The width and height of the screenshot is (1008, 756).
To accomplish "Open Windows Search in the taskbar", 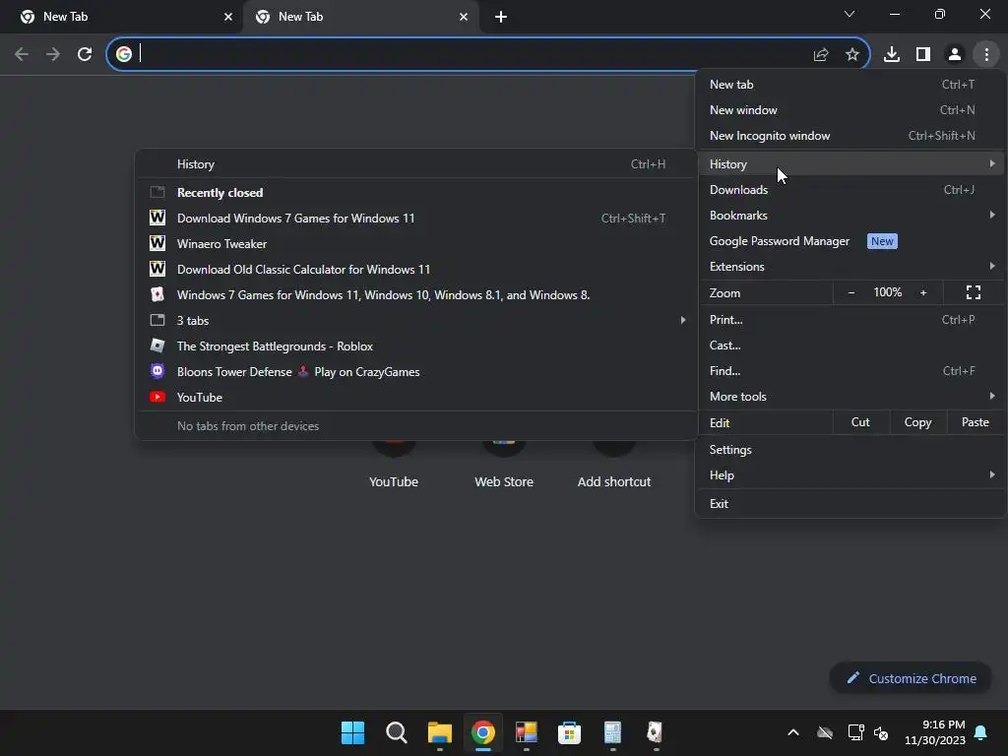I will click(396, 732).
